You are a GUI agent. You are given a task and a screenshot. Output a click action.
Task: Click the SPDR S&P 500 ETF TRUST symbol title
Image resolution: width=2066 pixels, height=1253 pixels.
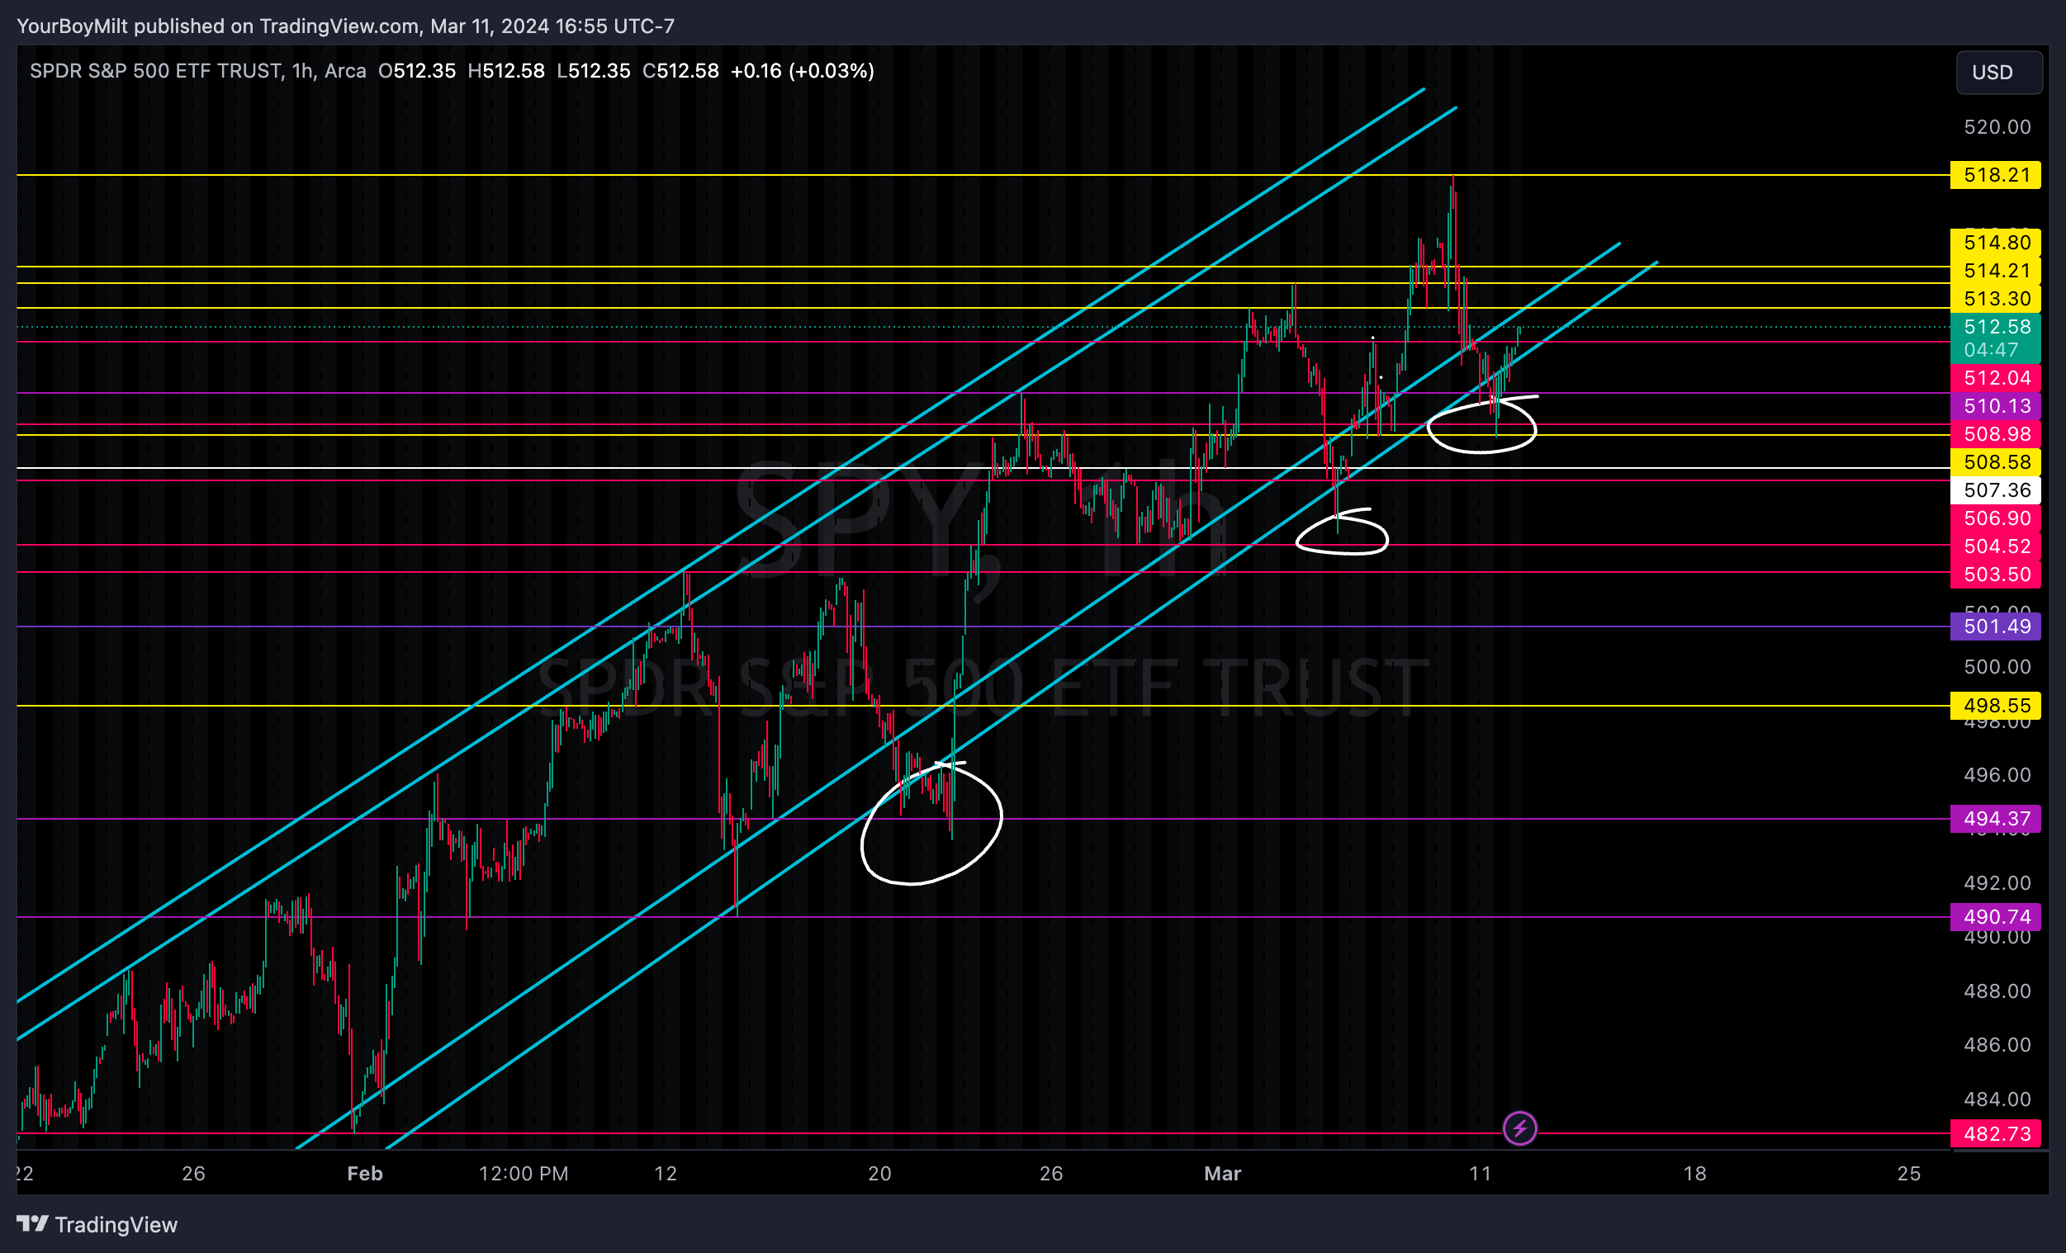(155, 71)
